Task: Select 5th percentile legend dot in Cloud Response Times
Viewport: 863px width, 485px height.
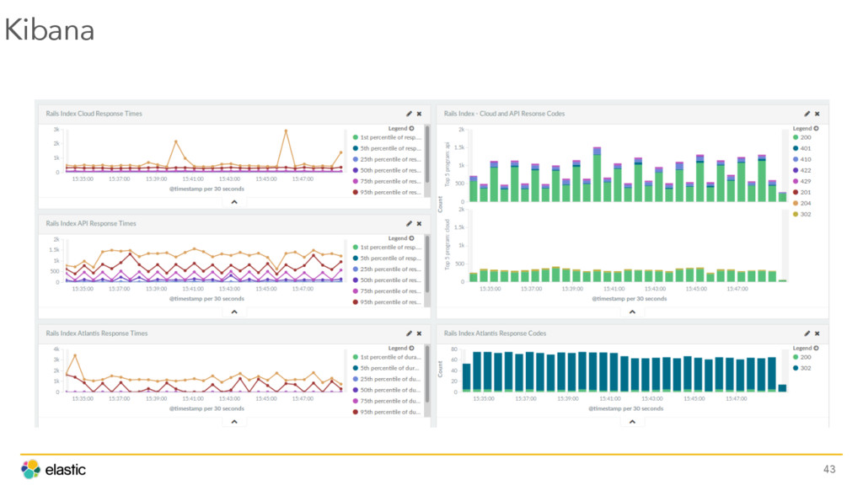Action: click(x=356, y=148)
